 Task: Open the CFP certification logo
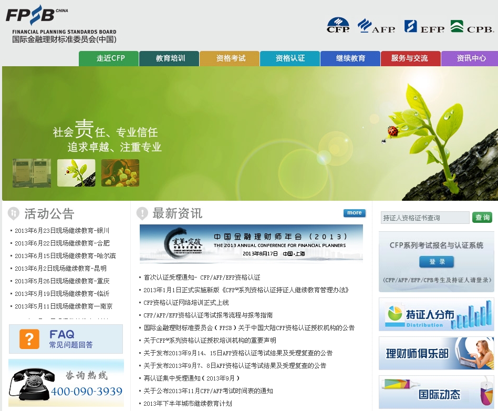click(x=338, y=25)
